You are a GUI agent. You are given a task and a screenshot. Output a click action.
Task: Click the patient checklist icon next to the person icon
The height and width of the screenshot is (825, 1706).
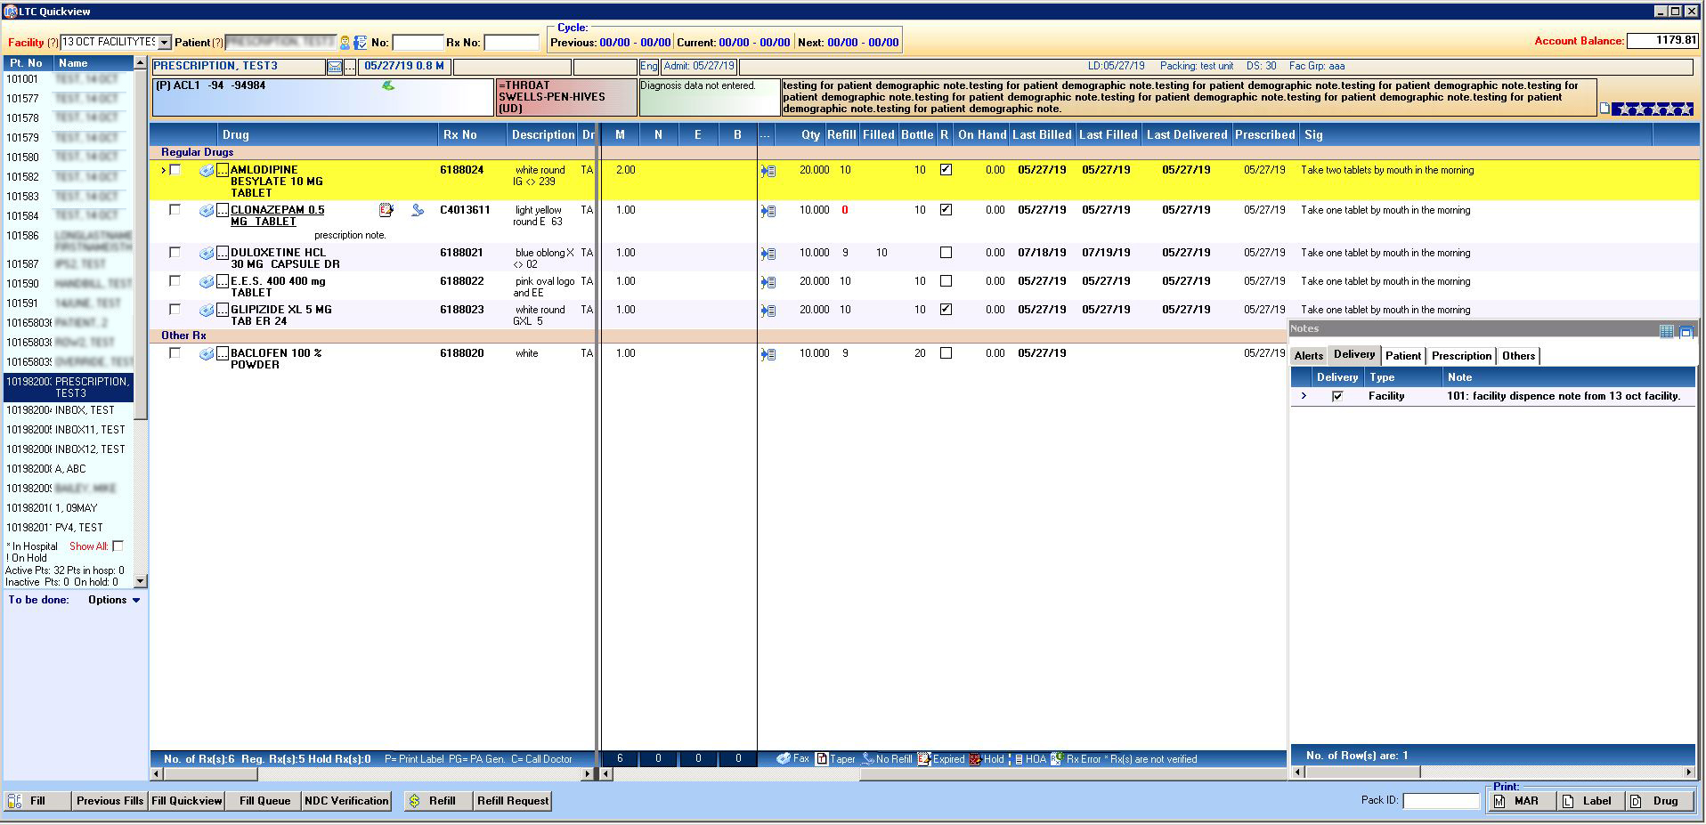pyautogui.click(x=360, y=42)
